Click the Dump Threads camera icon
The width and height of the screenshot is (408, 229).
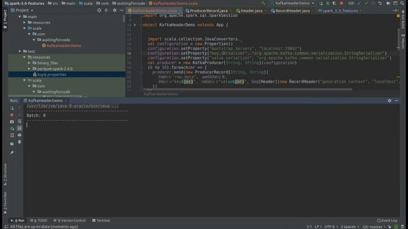click(x=12, y=121)
